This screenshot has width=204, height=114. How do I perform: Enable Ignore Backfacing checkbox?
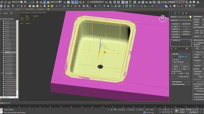click(x=173, y=62)
